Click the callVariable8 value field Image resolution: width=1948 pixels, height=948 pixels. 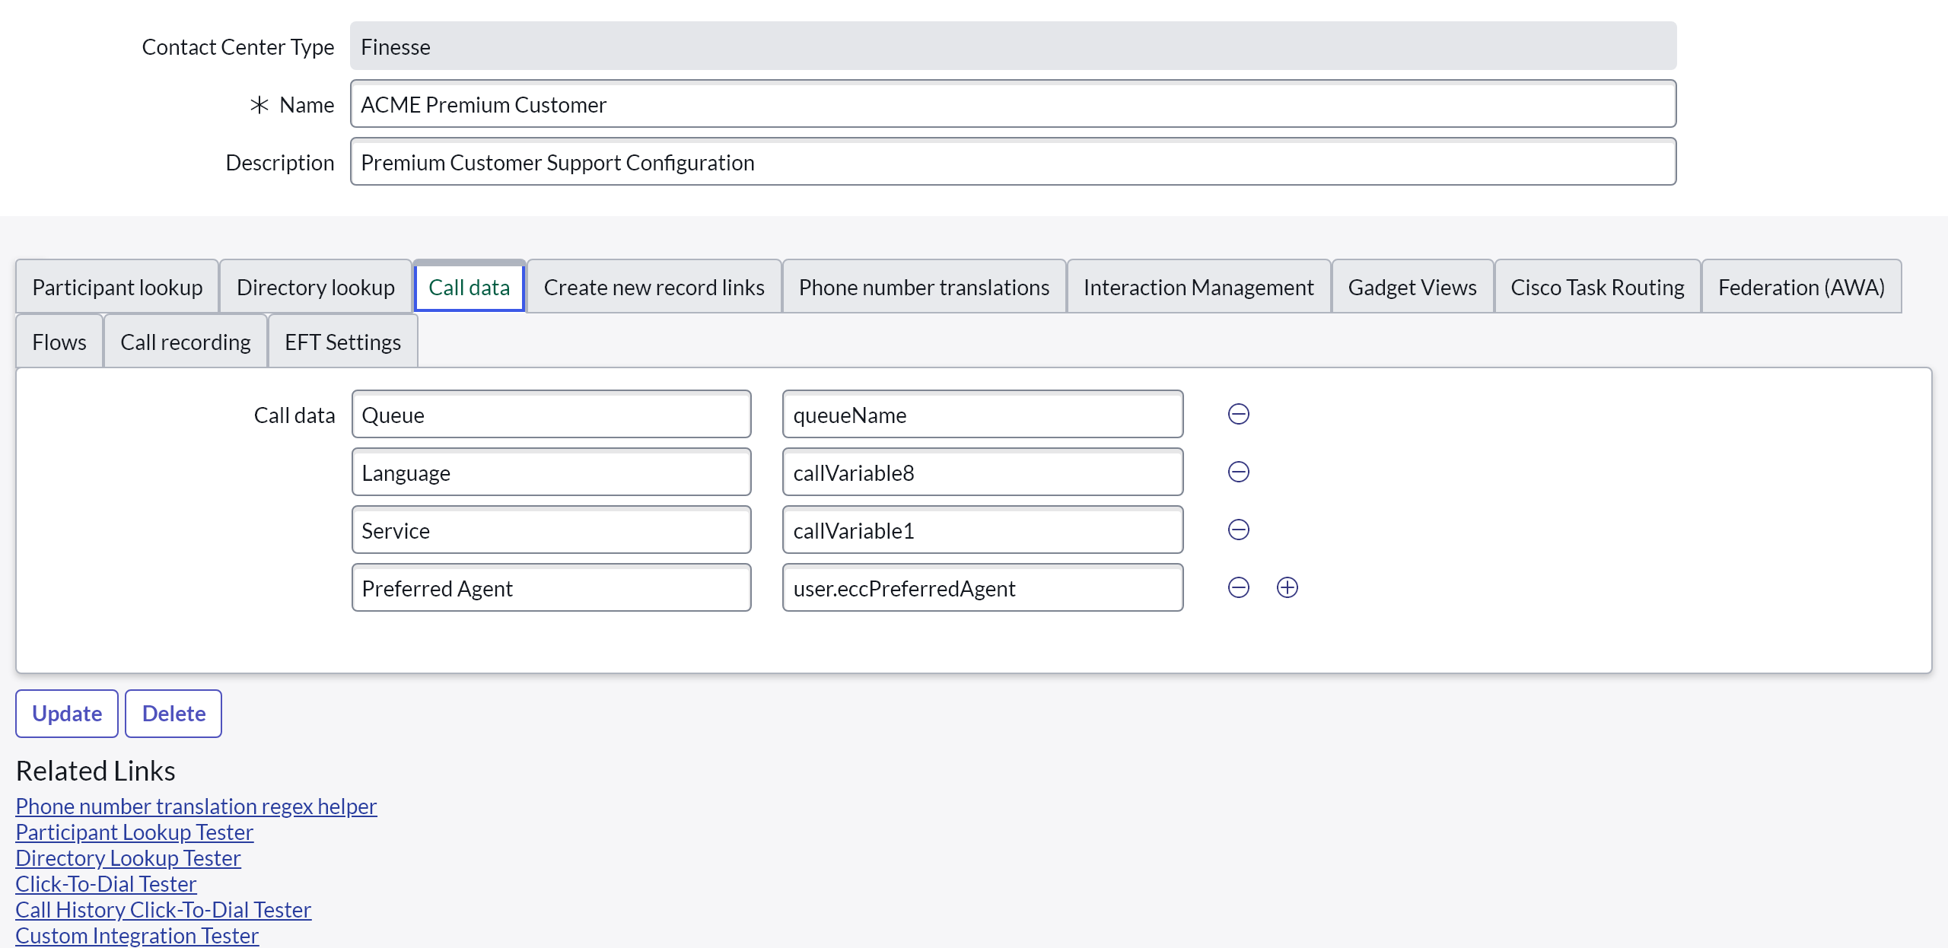[982, 472]
